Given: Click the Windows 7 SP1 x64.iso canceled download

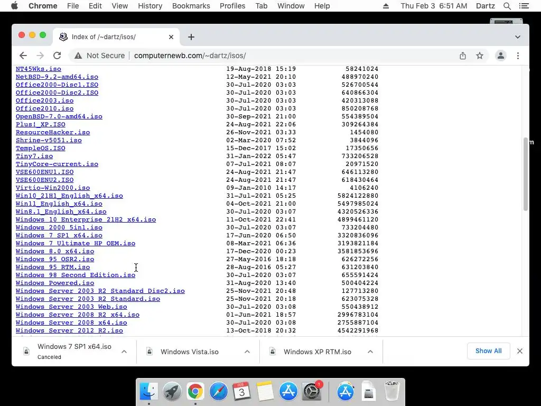Looking at the screenshot, I should 74,352.
